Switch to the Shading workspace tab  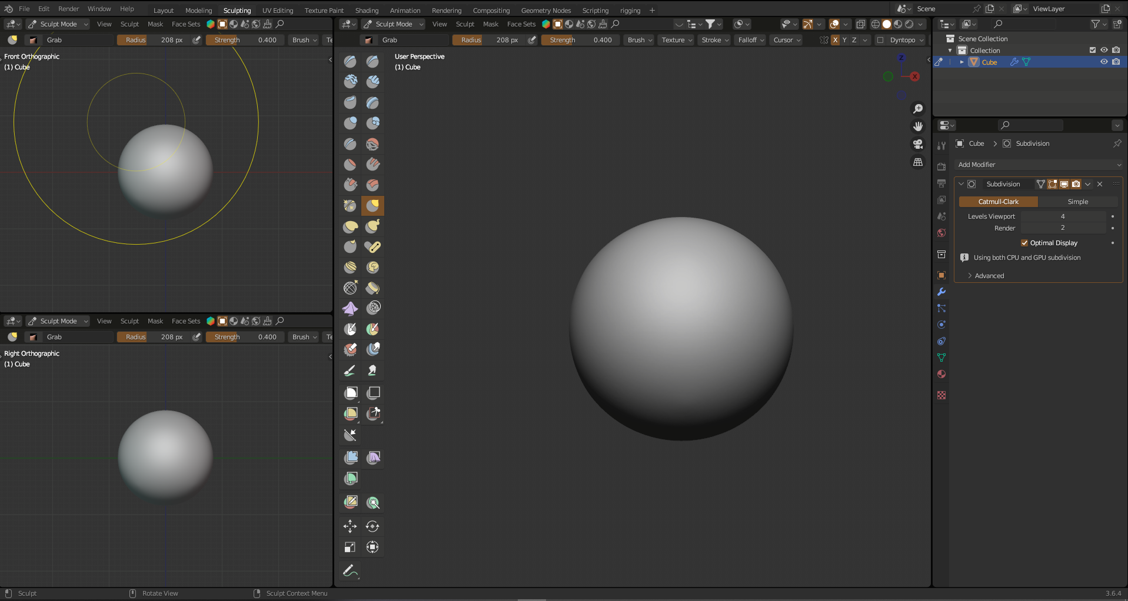click(x=367, y=10)
